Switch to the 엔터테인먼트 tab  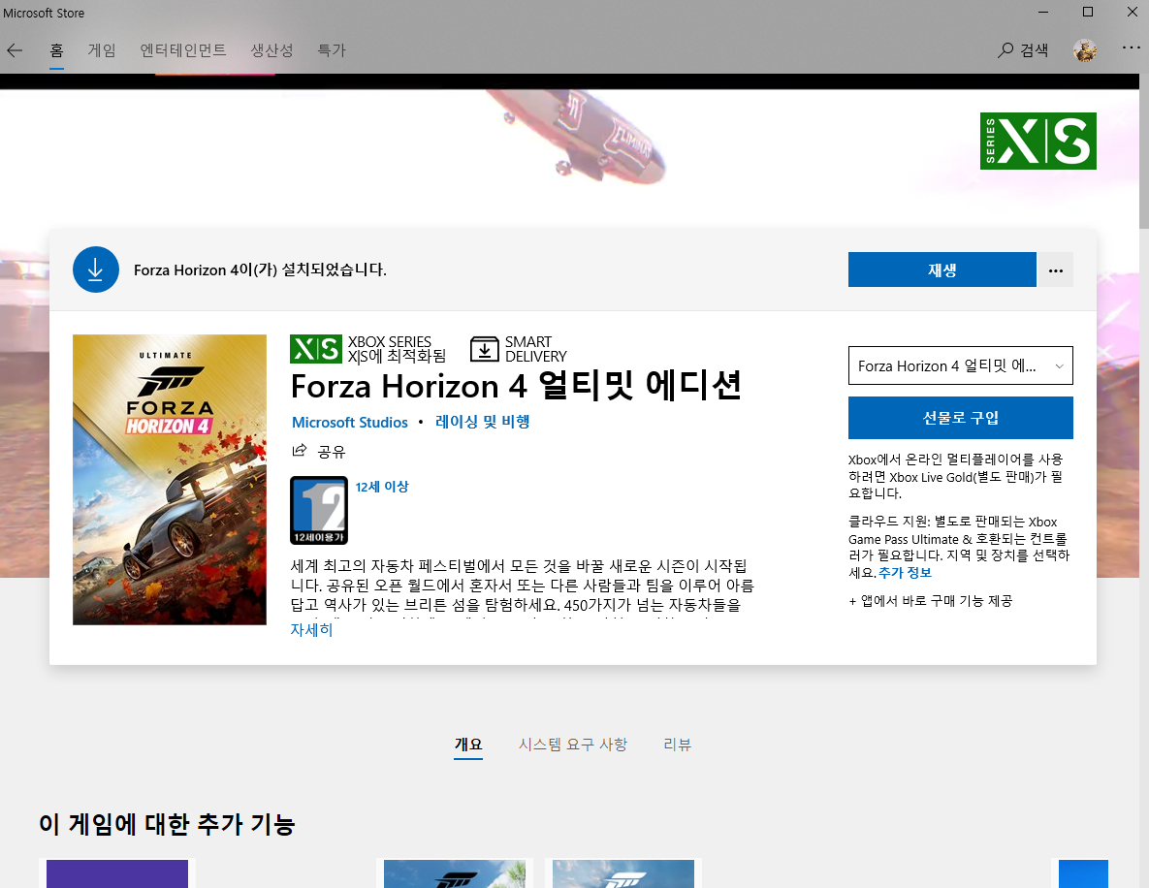pyautogui.click(x=183, y=49)
